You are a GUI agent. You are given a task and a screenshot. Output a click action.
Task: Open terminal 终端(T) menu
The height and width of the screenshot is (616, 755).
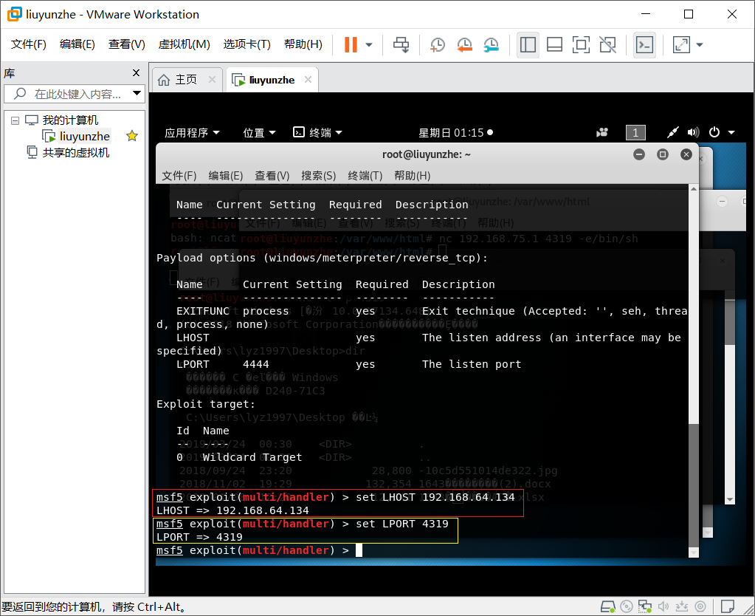point(365,176)
